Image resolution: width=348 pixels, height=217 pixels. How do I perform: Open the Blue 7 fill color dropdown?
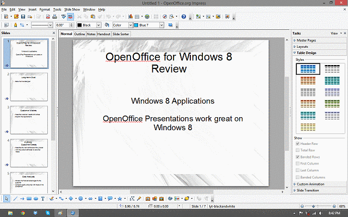coord(161,25)
